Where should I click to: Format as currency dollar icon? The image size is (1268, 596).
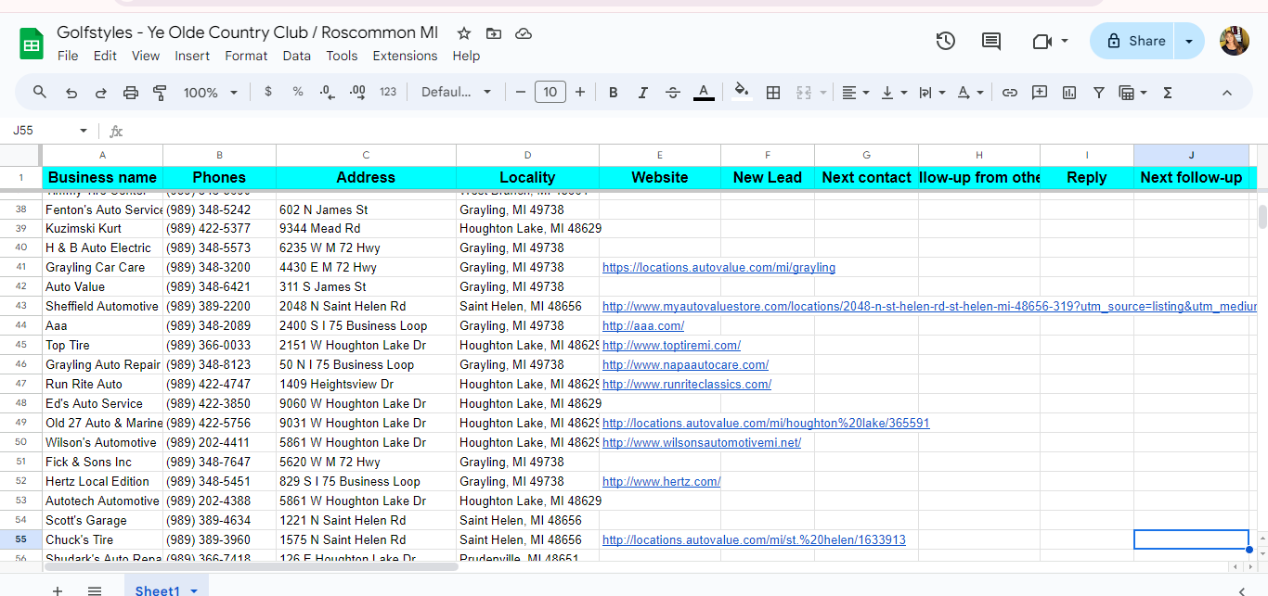coord(268,92)
